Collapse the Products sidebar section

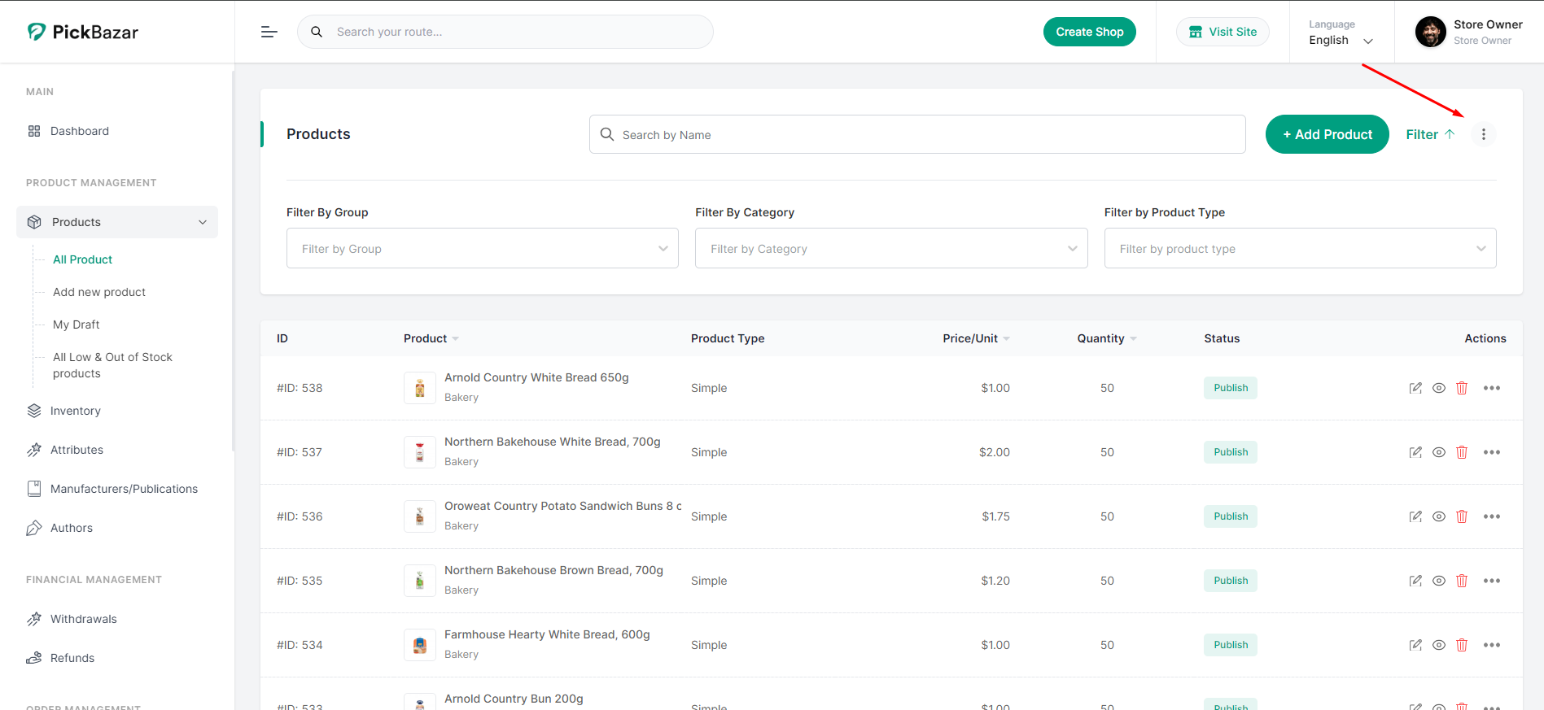(117, 222)
